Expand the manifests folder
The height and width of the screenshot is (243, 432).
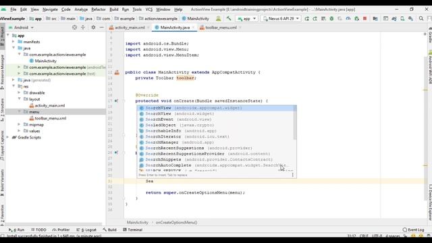(13, 42)
